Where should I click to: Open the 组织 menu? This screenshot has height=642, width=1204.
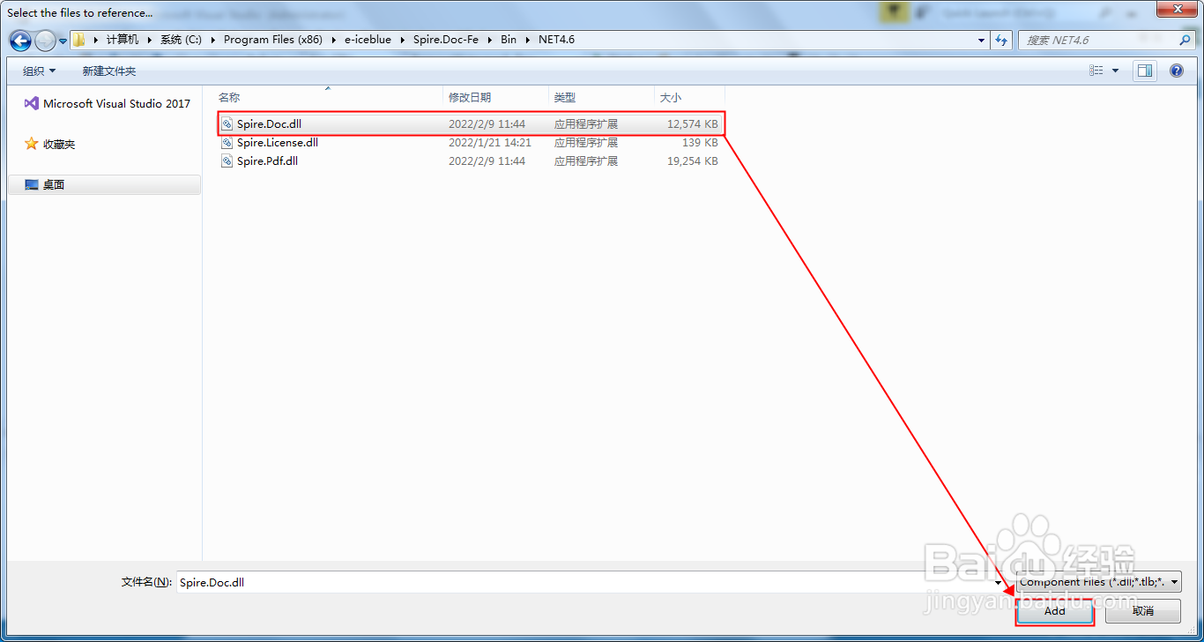pyautogui.click(x=39, y=71)
